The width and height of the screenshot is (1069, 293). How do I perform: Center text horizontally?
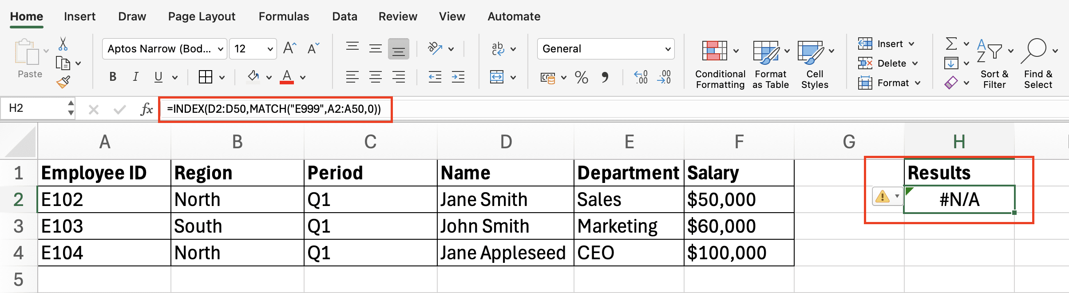376,77
